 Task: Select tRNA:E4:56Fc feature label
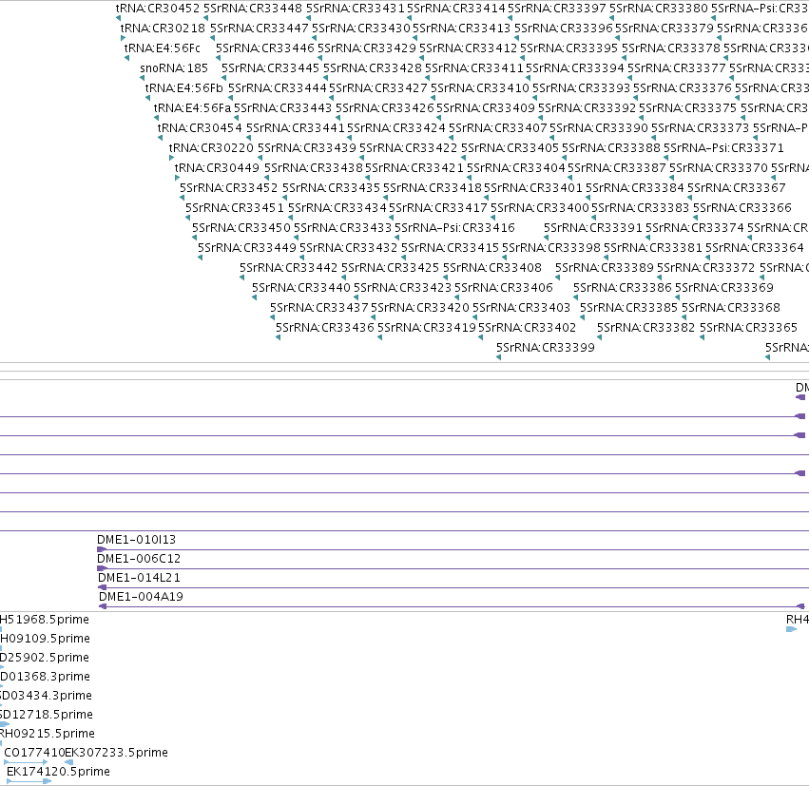point(162,48)
